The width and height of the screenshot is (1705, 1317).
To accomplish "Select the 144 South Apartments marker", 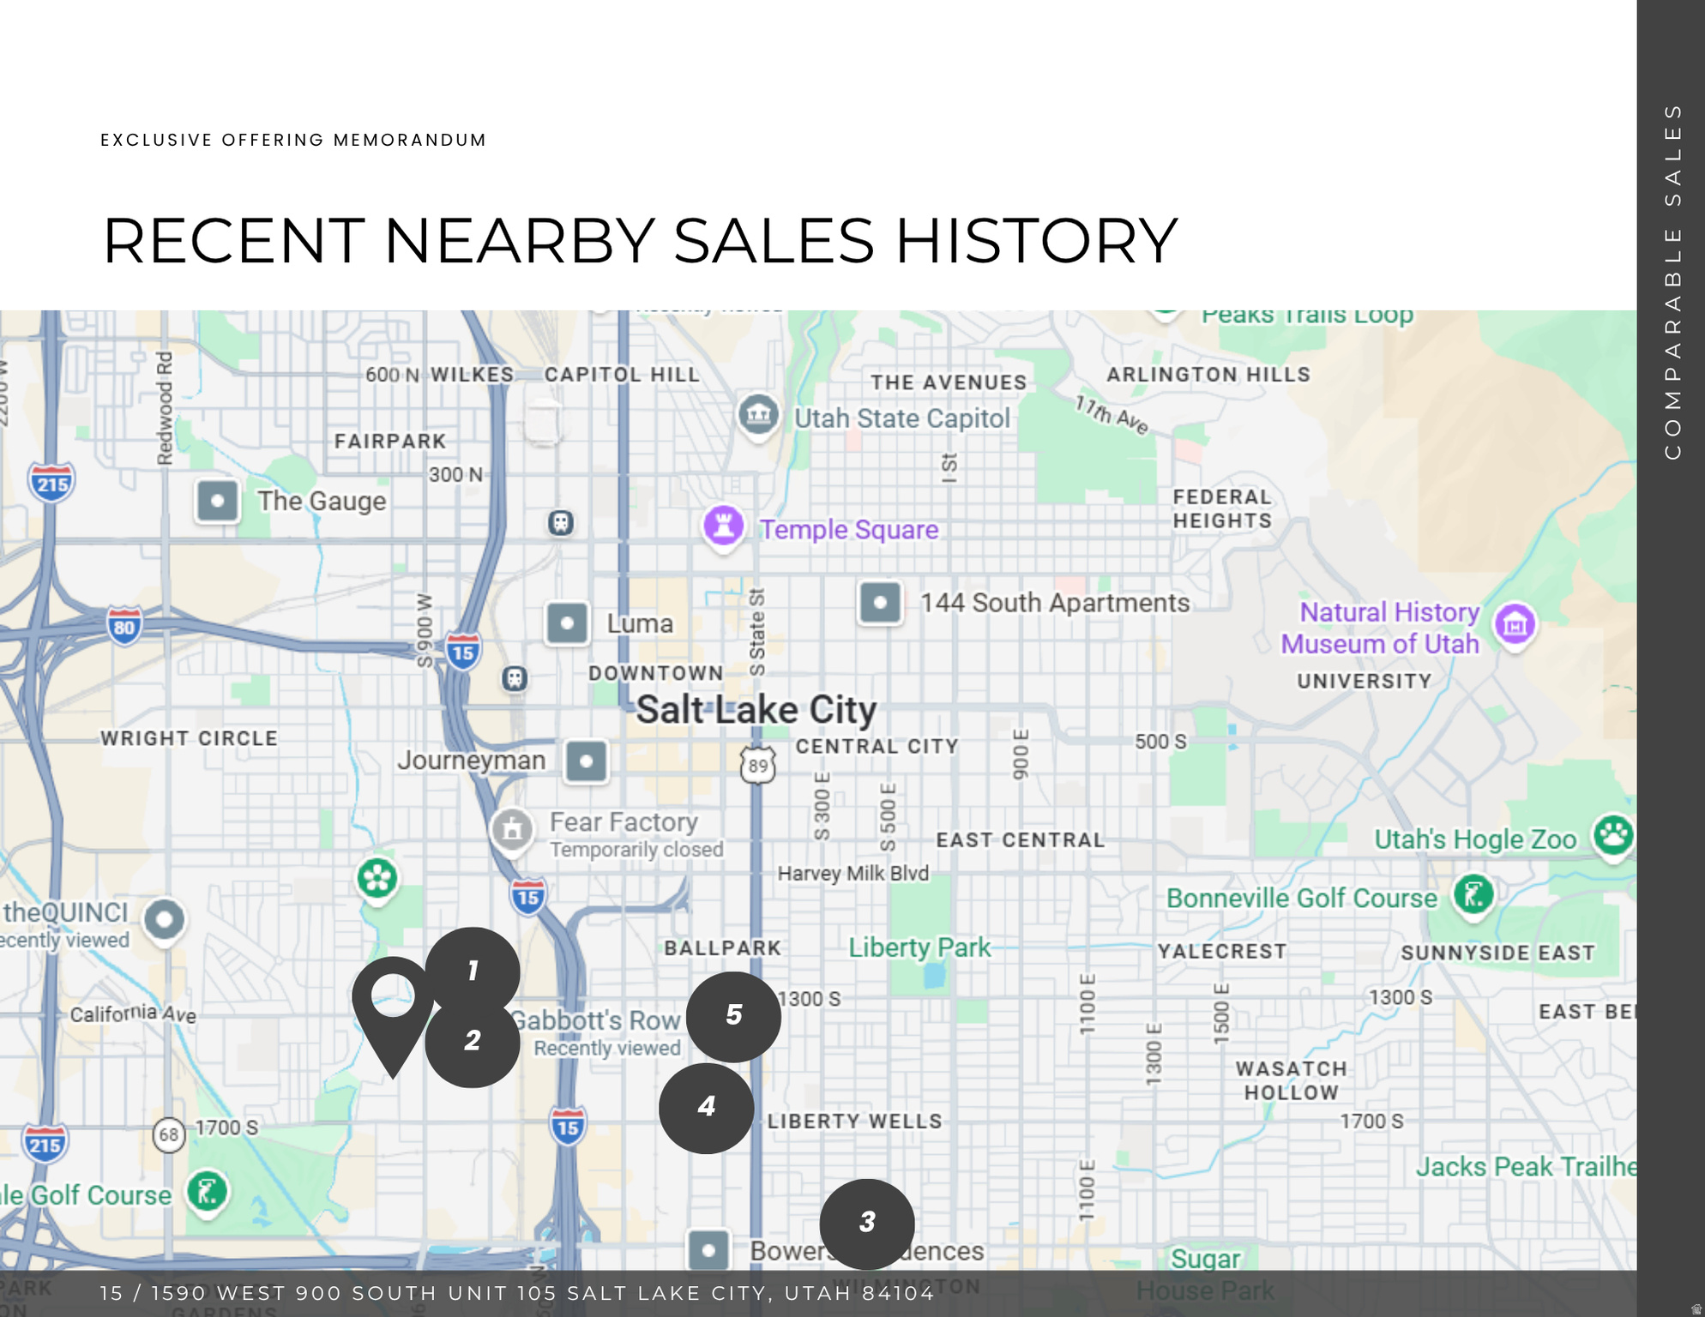I will point(881,602).
